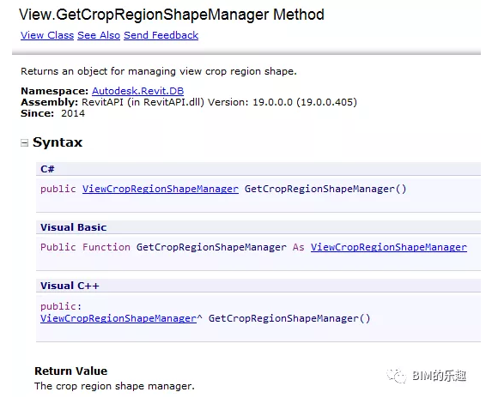Open ViewCropRegionShapeManager link in Visual Basic syntax
The image size is (486, 398).
(x=389, y=247)
